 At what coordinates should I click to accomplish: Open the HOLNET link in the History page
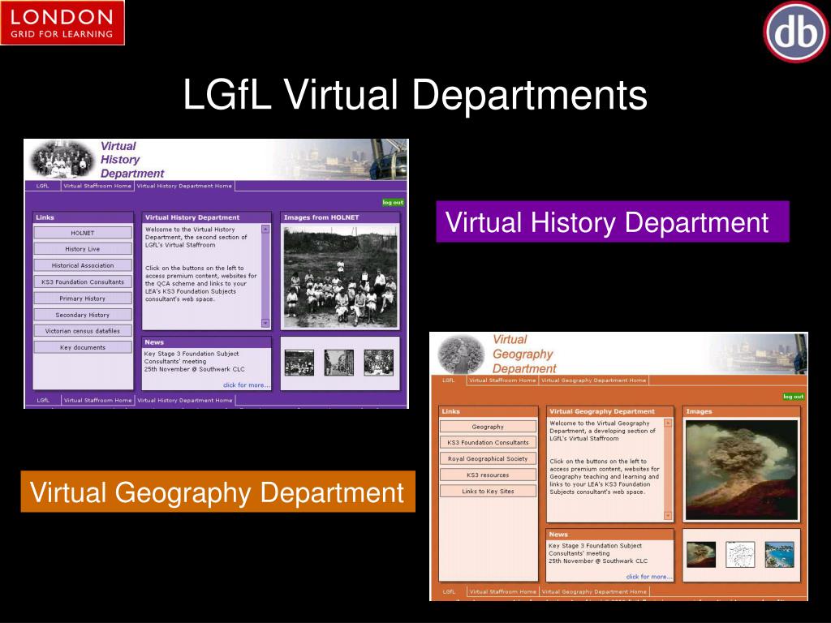83,233
